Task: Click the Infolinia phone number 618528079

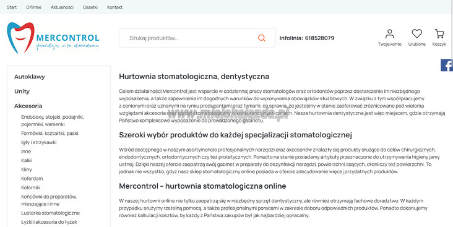Action: point(319,38)
